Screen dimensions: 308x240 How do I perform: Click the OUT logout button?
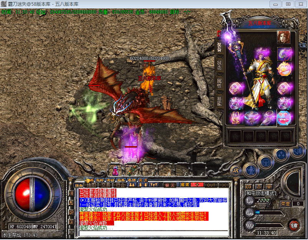click(x=211, y=185)
